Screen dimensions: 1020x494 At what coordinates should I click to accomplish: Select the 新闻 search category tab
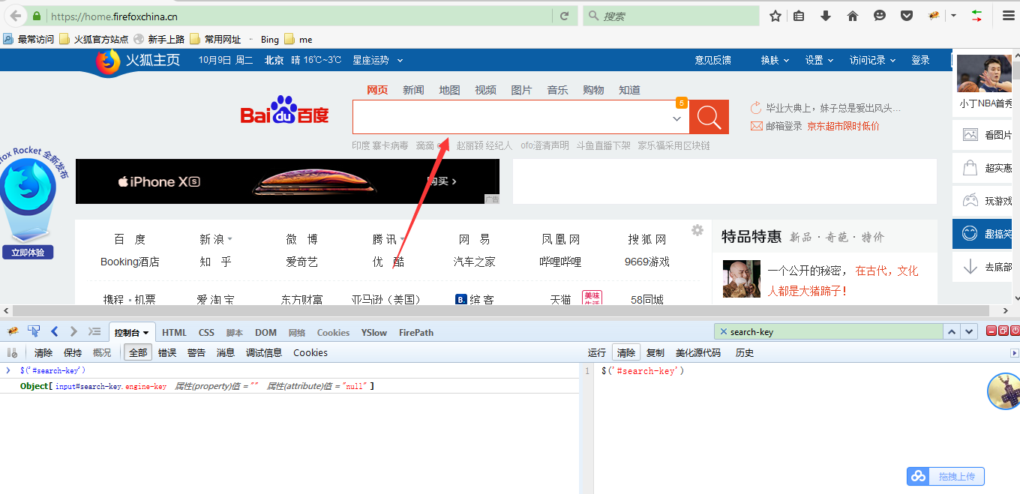413,90
